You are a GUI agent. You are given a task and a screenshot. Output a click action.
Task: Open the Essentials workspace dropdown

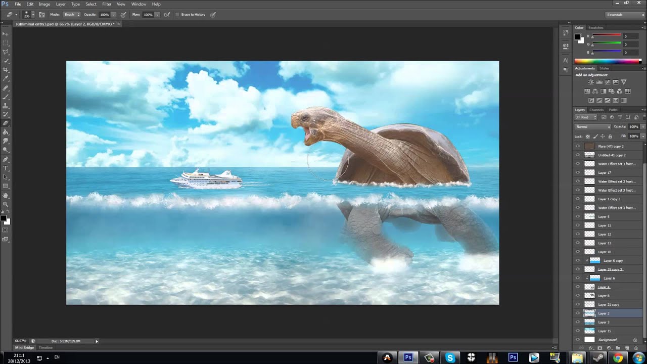coord(625,15)
